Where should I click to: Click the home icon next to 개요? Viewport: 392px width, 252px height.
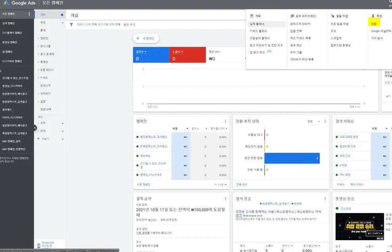tap(62, 15)
